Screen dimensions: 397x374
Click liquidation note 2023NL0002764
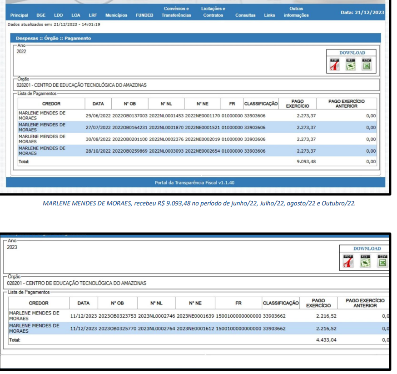tap(156, 329)
